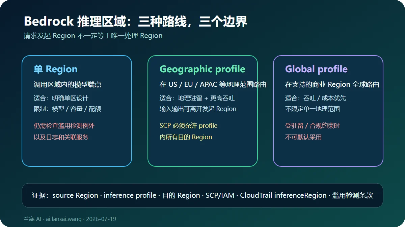Screen dimensions: 405x227
Task: Click the line '适合：吞吐 / 成本优先'
Action: coord(316,98)
